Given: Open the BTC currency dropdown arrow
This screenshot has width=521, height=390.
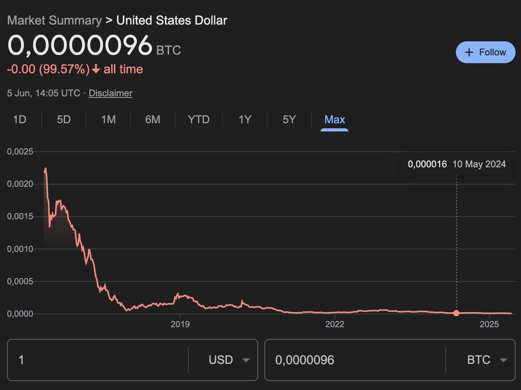Looking at the screenshot, I should [504, 360].
